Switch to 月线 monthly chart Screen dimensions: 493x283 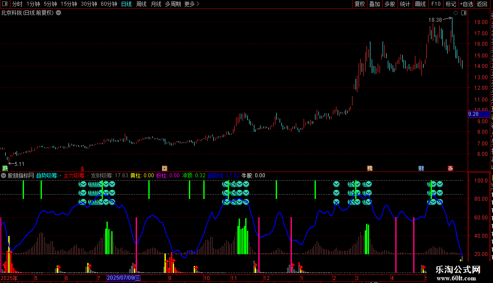(156, 4)
